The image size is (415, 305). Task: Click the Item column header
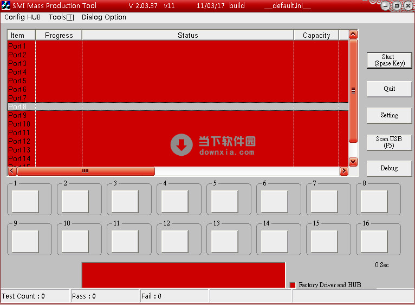pyautogui.click(x=21, y=35)
